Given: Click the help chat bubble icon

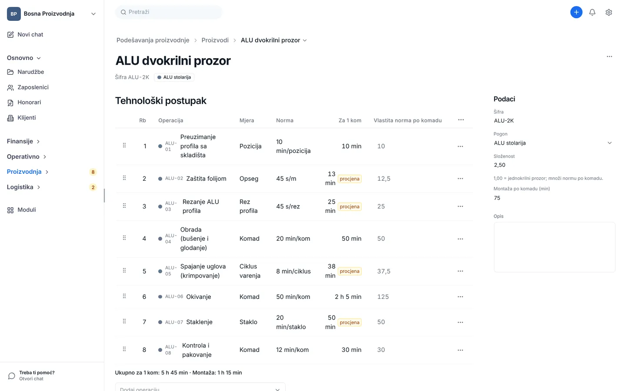Looking at the screenshot, I should 12,376.
